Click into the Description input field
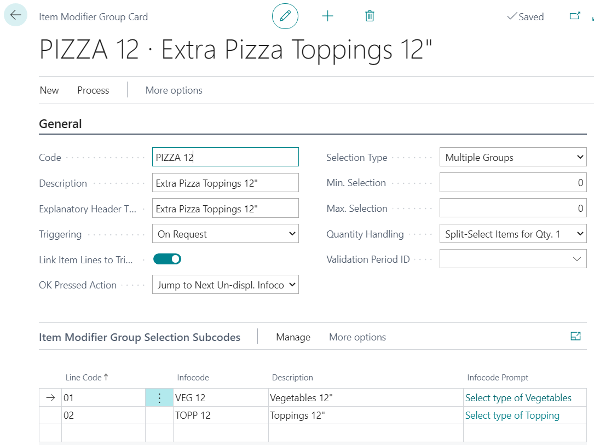 coord(225,183)
